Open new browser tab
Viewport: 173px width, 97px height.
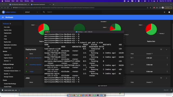[x=54, y=5]
